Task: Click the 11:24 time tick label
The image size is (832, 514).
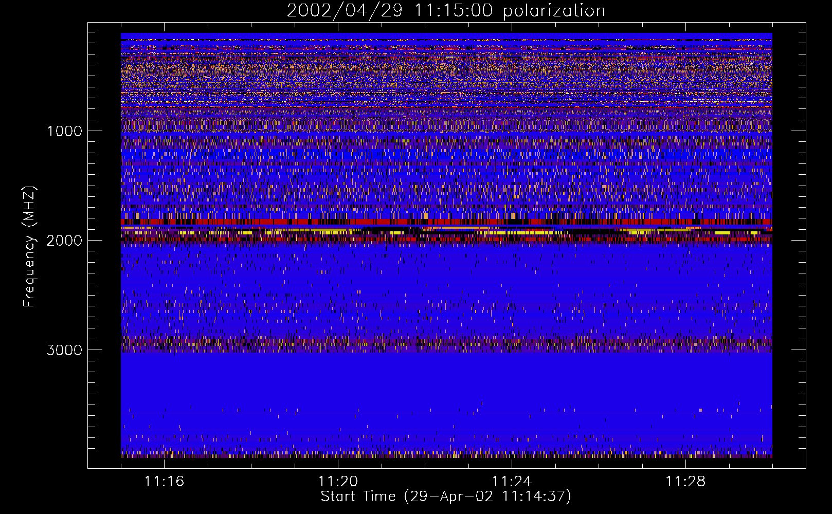Action: click(512, 482)
